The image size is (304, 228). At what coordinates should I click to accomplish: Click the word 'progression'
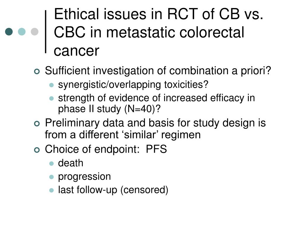[85, 177]
